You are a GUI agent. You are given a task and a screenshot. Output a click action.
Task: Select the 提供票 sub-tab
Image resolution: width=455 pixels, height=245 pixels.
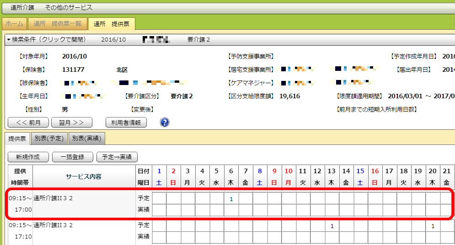(x=17, y=138)
